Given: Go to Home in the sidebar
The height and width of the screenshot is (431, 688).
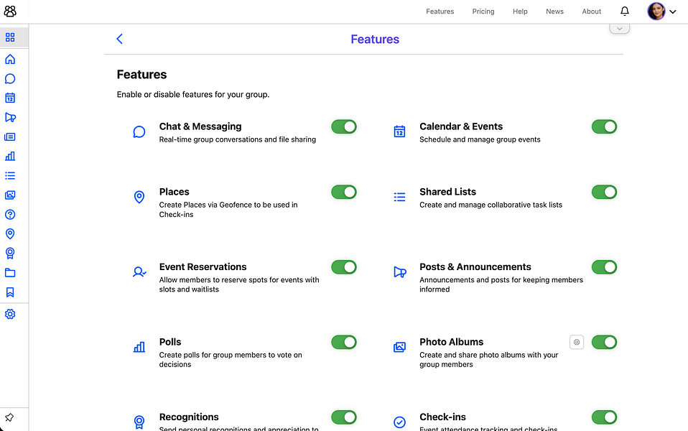Looking at the screenshot, I should (x=10, y=59).
